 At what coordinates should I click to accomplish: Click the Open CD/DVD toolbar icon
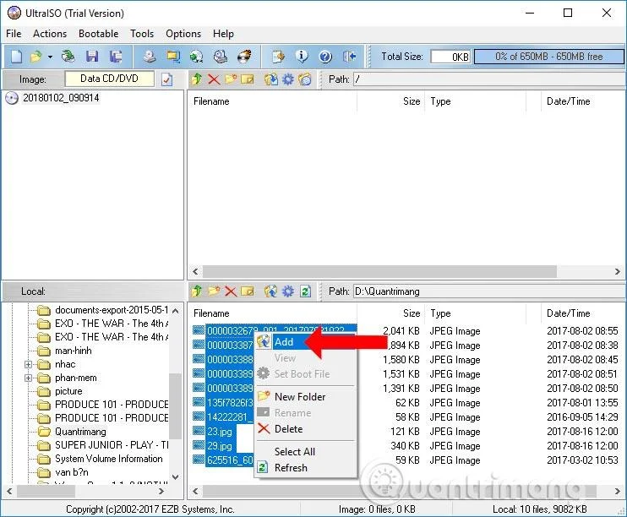pyautogui.click(x=68, y=57)
